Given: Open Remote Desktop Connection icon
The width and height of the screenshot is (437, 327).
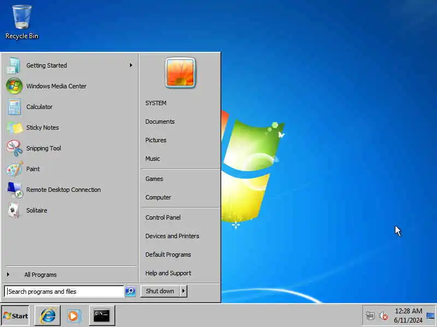Looking at the screenshot, I should [x=15, y=190].
